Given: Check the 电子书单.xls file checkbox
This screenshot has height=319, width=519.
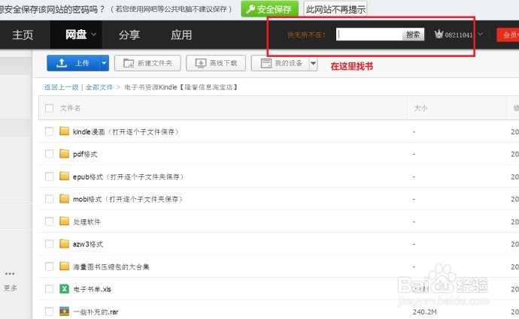Looking at the screenshot, I should (x=49, y=289).
